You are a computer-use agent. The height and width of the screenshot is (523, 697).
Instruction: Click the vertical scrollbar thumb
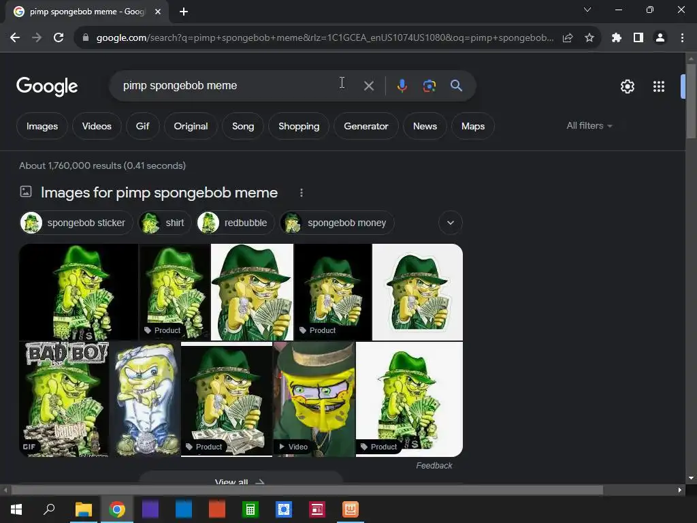point(691,102)
